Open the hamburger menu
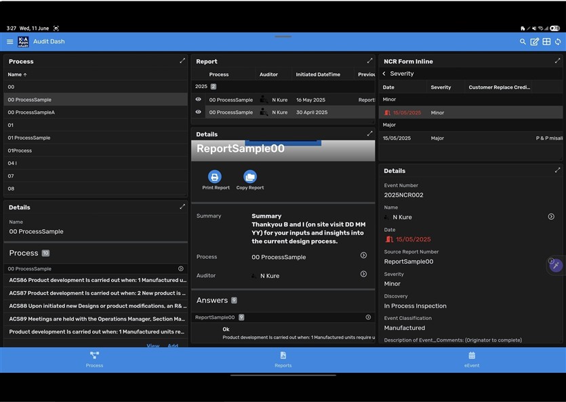566x402 pixels. [x=9, y=42]
